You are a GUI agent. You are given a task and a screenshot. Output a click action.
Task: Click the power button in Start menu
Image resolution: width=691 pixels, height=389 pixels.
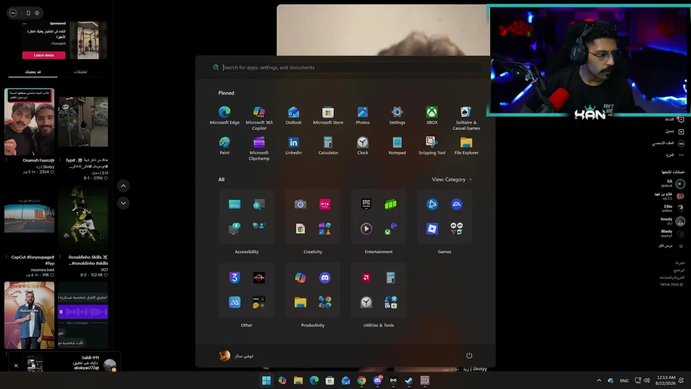click(x=469, y=356)
